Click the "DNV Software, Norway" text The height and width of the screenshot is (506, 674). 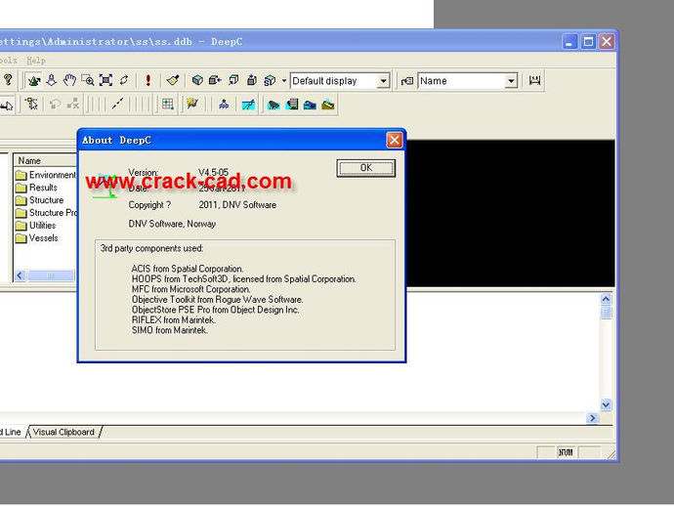point(172,224)
